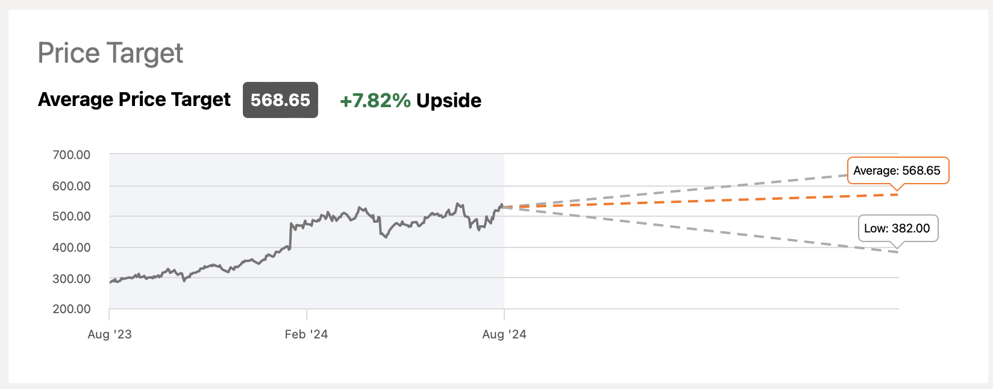Click the orange dashed average forecast line

click(699, 201)
